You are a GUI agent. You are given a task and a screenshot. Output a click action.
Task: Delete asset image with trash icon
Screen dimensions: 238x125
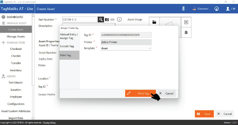(186, 32)
